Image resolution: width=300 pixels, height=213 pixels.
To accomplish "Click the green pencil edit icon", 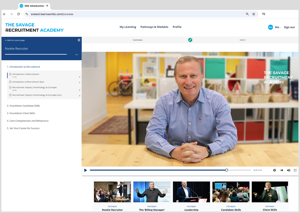I will click(190, 40).
